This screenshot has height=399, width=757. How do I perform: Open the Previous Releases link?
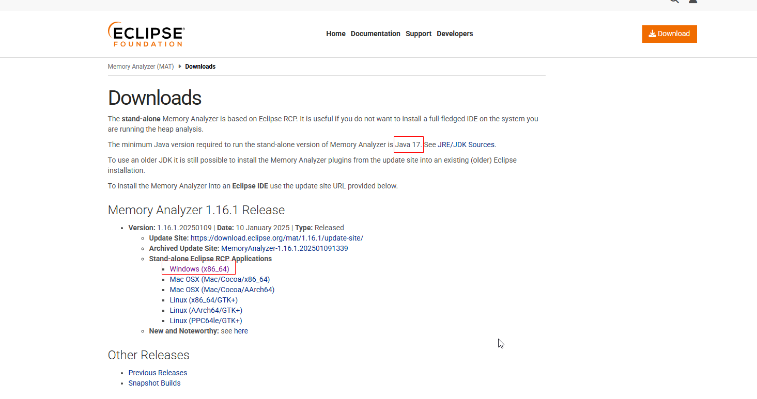tap(158, 373)
